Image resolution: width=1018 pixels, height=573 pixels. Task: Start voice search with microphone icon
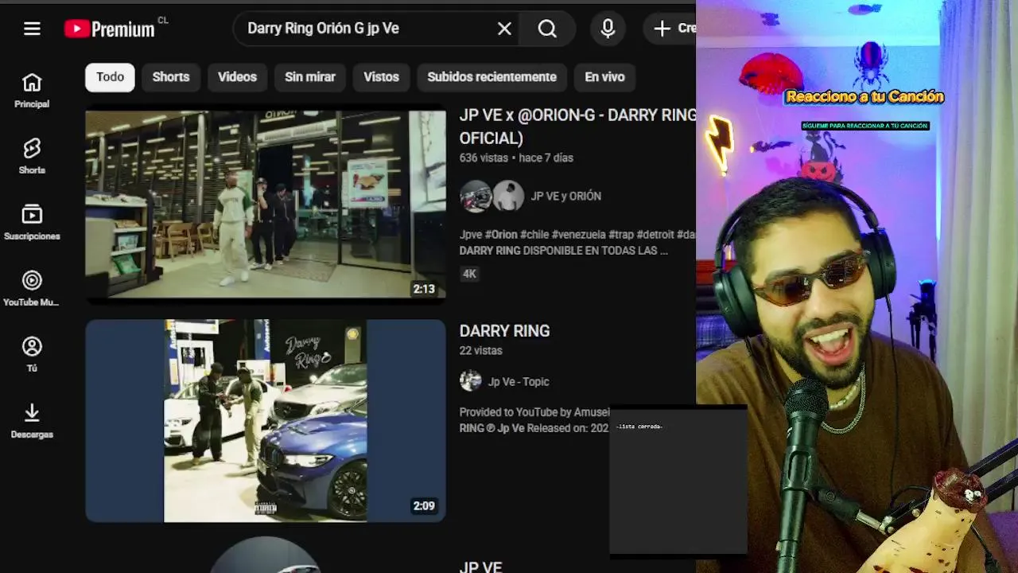click(608, 29)
